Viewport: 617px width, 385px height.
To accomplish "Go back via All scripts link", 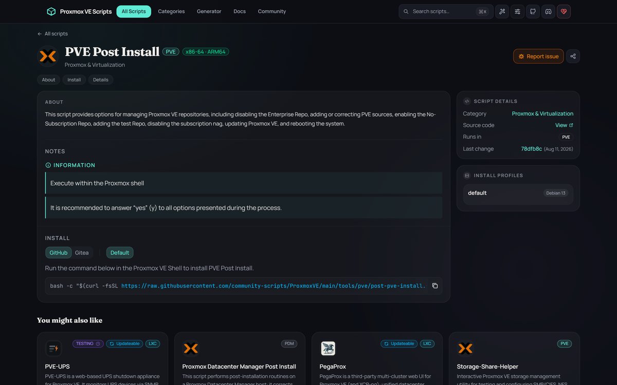I will pyautogui.click(x=52, y=34).
